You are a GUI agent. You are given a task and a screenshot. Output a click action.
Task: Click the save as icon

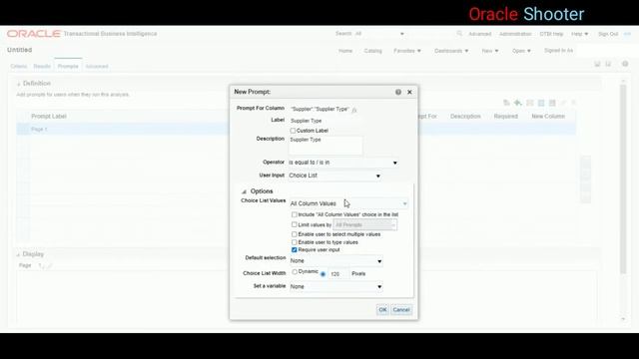(x=608, y=64)
